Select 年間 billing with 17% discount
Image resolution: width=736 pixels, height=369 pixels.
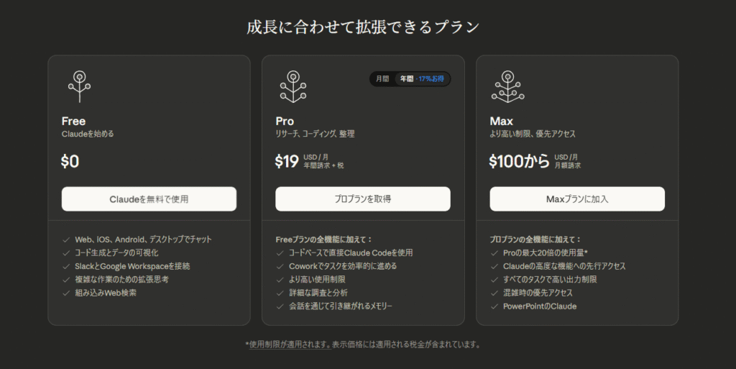coord(422,78)
